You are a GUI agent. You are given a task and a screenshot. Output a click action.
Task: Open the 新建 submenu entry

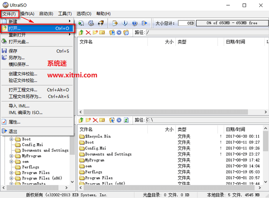tap(37, 21)
